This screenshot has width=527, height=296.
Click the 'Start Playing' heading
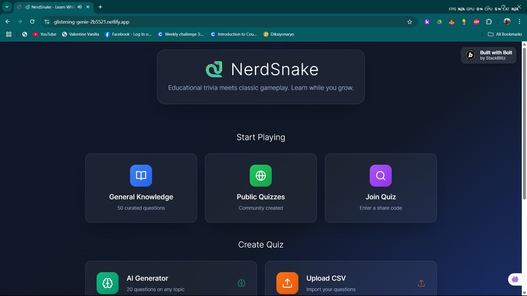tap(261, 137)
